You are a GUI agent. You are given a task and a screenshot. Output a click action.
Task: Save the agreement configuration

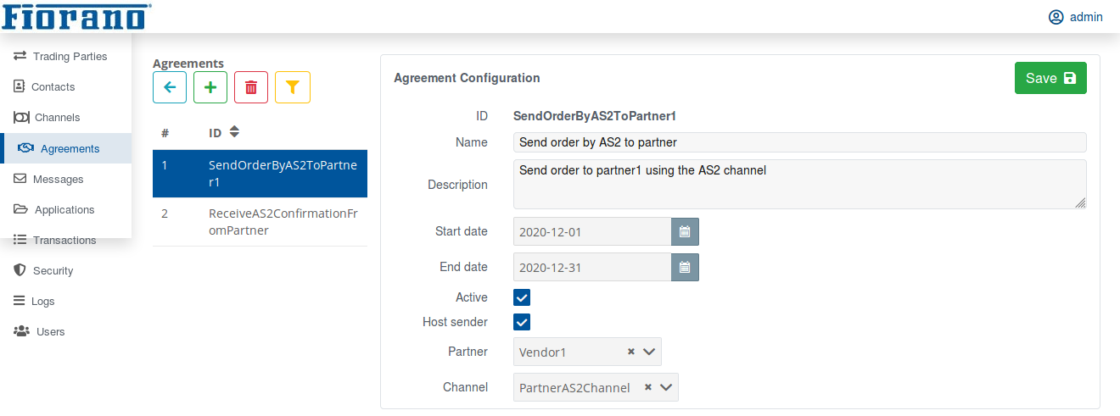point(1050,78)
